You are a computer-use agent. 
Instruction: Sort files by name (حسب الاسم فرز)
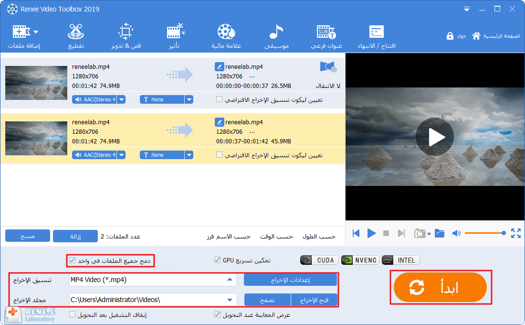[x=229, y=237]
